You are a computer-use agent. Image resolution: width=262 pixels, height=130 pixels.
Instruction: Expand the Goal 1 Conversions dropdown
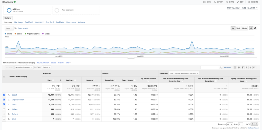[184, 73]
